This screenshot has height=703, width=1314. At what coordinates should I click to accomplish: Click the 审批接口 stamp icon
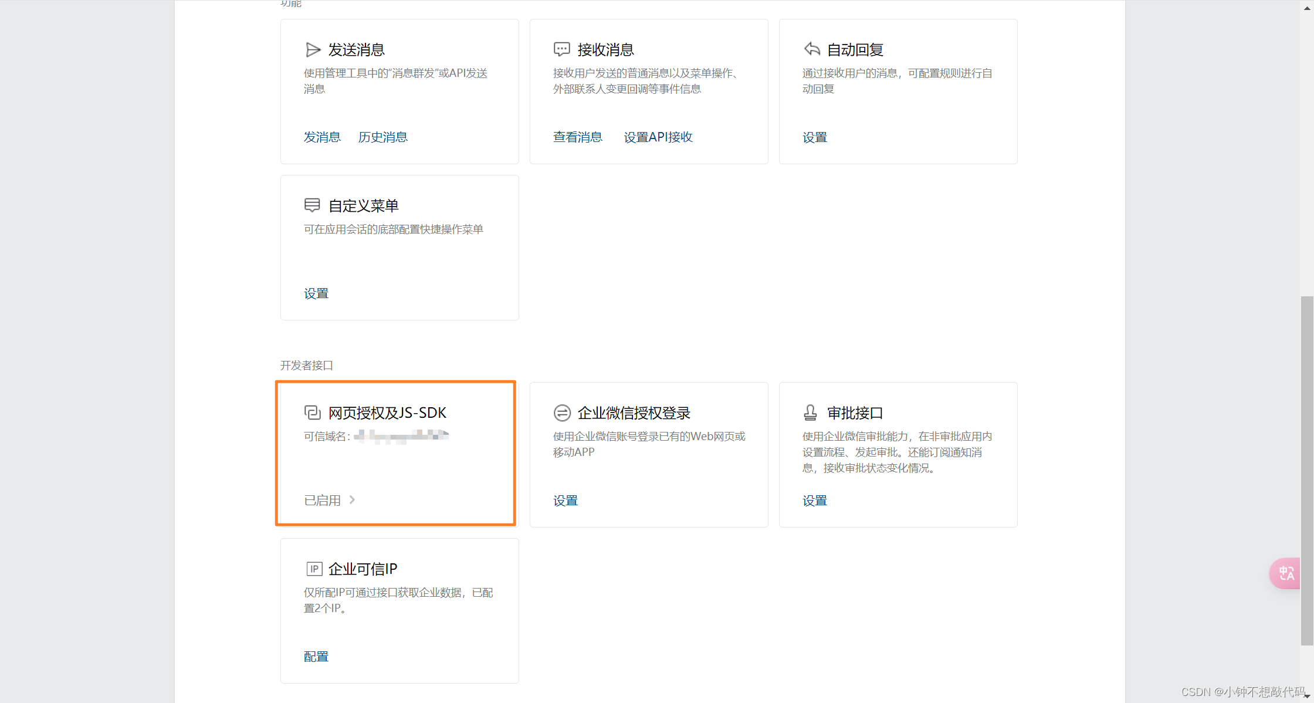pyautogui.click(x=811, y=413)
